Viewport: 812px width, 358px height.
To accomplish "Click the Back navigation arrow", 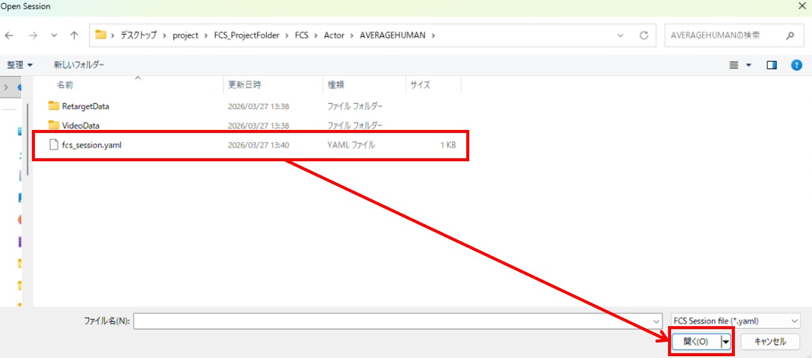I will (x=9, y=35).
